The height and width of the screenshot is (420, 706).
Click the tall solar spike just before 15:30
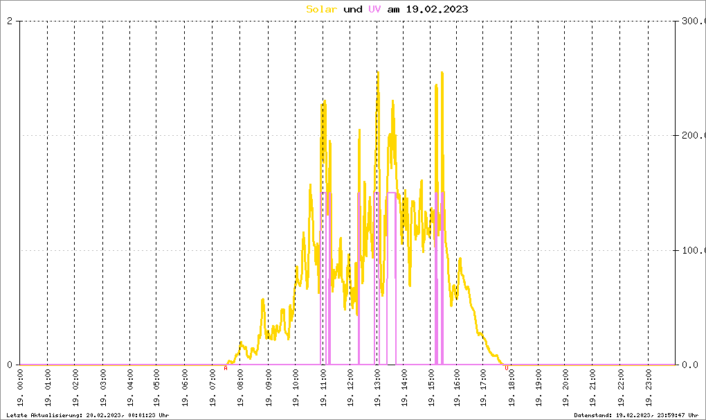[x=442, y=73]
